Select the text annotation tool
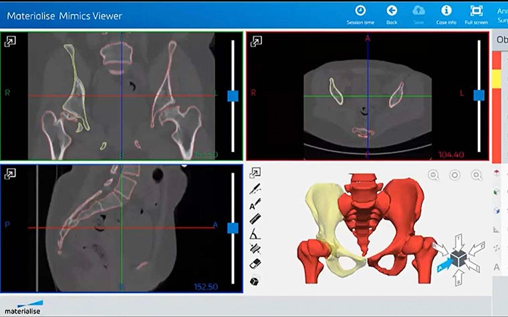Image resolution: width=508 pixels, height=317 pixels. [x=255, y=204]
